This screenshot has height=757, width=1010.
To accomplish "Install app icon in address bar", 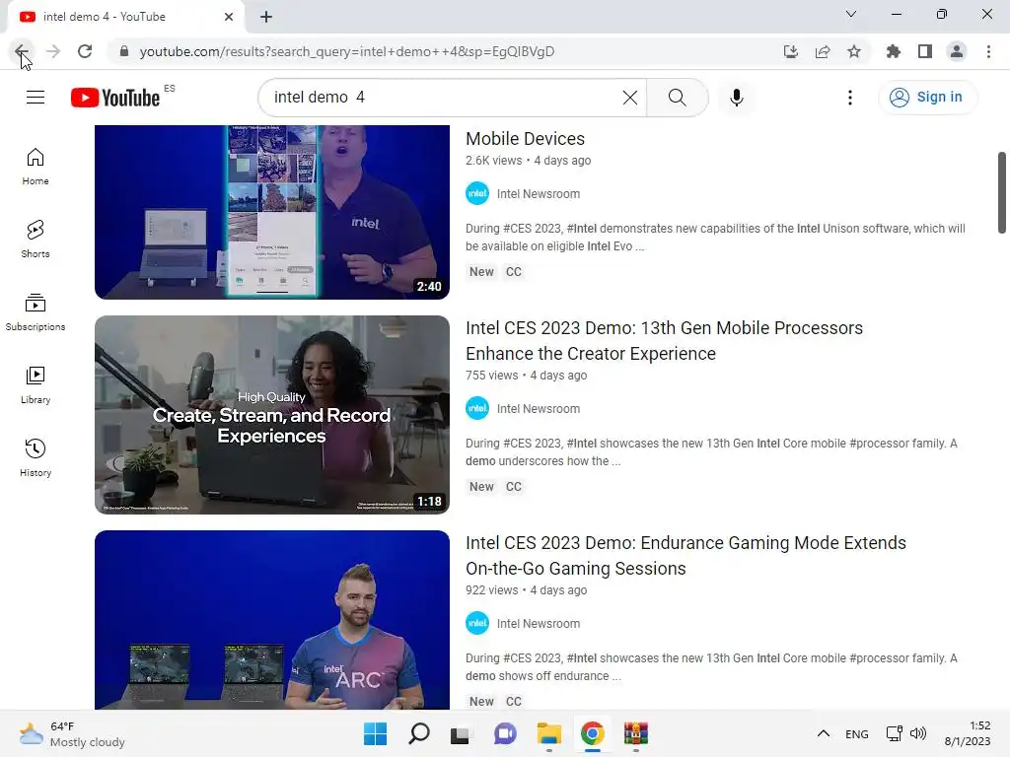I will pyautogui.click(x=790, y=51).
